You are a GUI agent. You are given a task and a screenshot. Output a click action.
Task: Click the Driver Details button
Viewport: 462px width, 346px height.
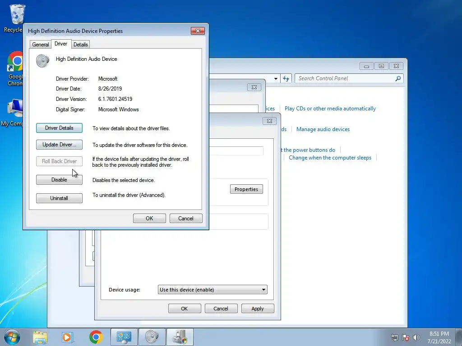click(x=59, y=128)
